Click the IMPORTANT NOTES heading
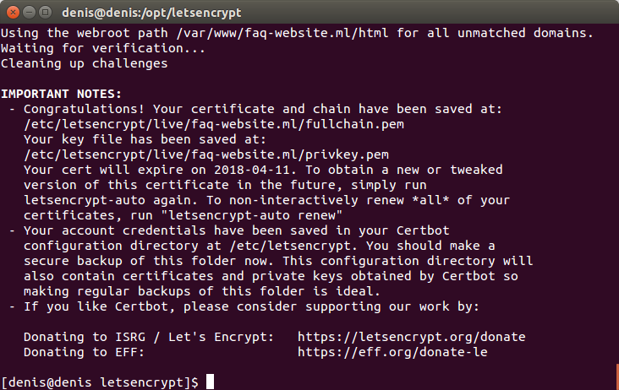The height and width of the screenshot is (390, 619). click(61, 94)
